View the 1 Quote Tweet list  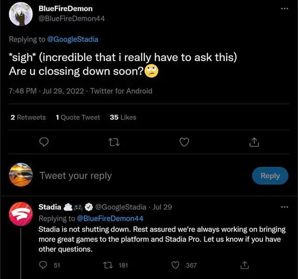pos(78,117)
